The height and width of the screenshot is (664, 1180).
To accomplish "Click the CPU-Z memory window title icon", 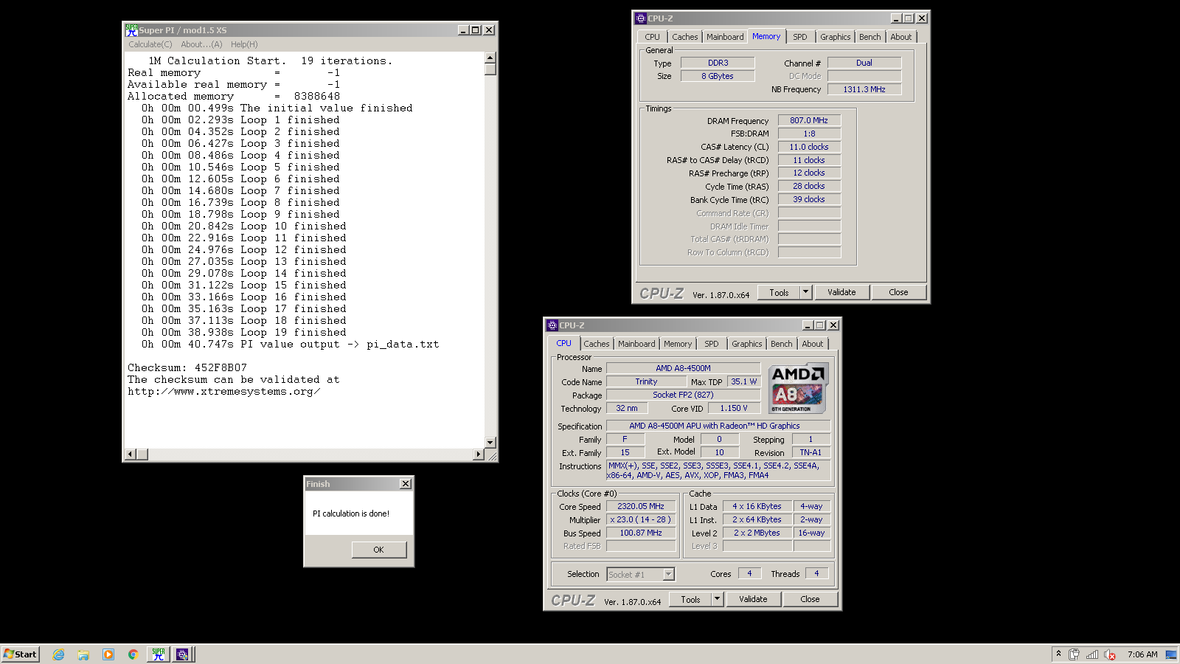I will click(x=641, y=18).
